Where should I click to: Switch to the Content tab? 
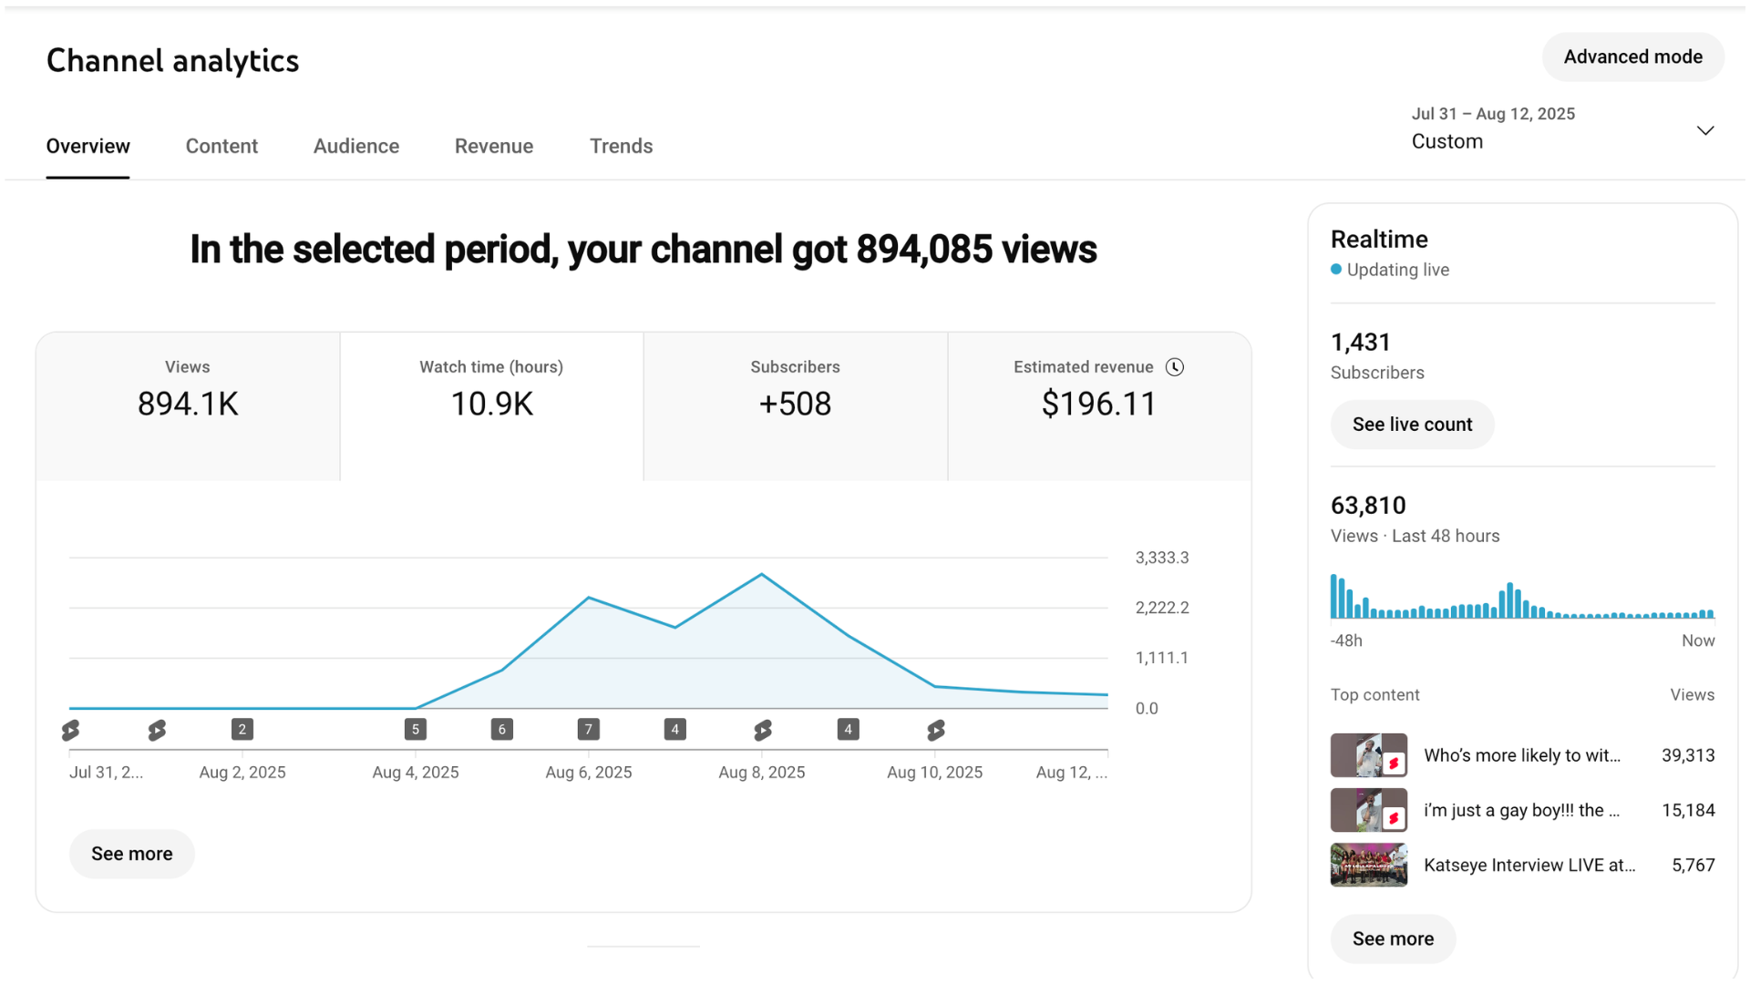coord(221,146)
